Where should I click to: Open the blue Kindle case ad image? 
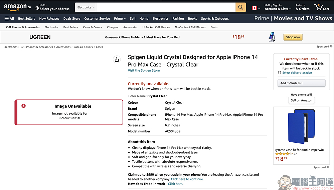tap(301, 127)
